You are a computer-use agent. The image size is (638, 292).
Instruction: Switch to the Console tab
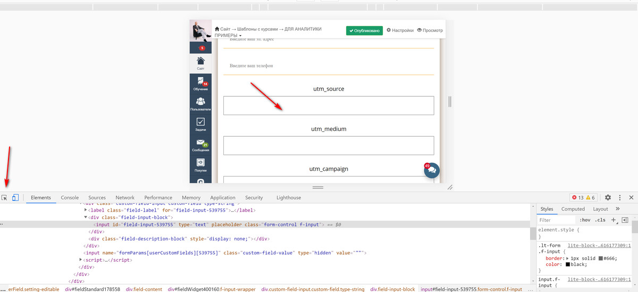point(70,197)
